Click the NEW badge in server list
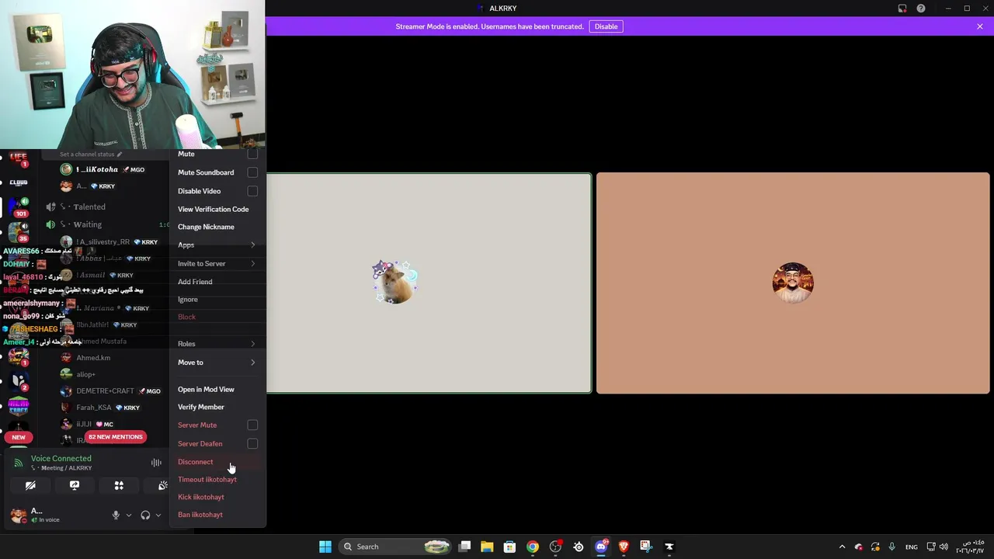Image resolution: width=994 pixels, height=559 pixels. point(18,437)
